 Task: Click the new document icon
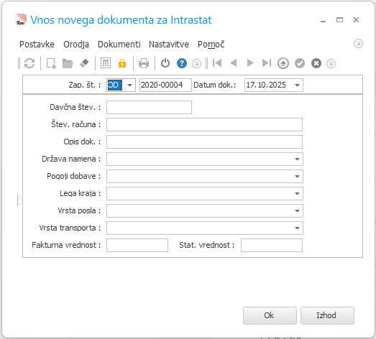51,63
